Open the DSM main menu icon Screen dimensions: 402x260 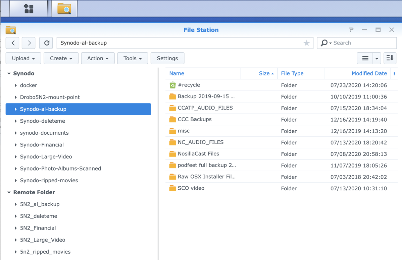point(29,9)
